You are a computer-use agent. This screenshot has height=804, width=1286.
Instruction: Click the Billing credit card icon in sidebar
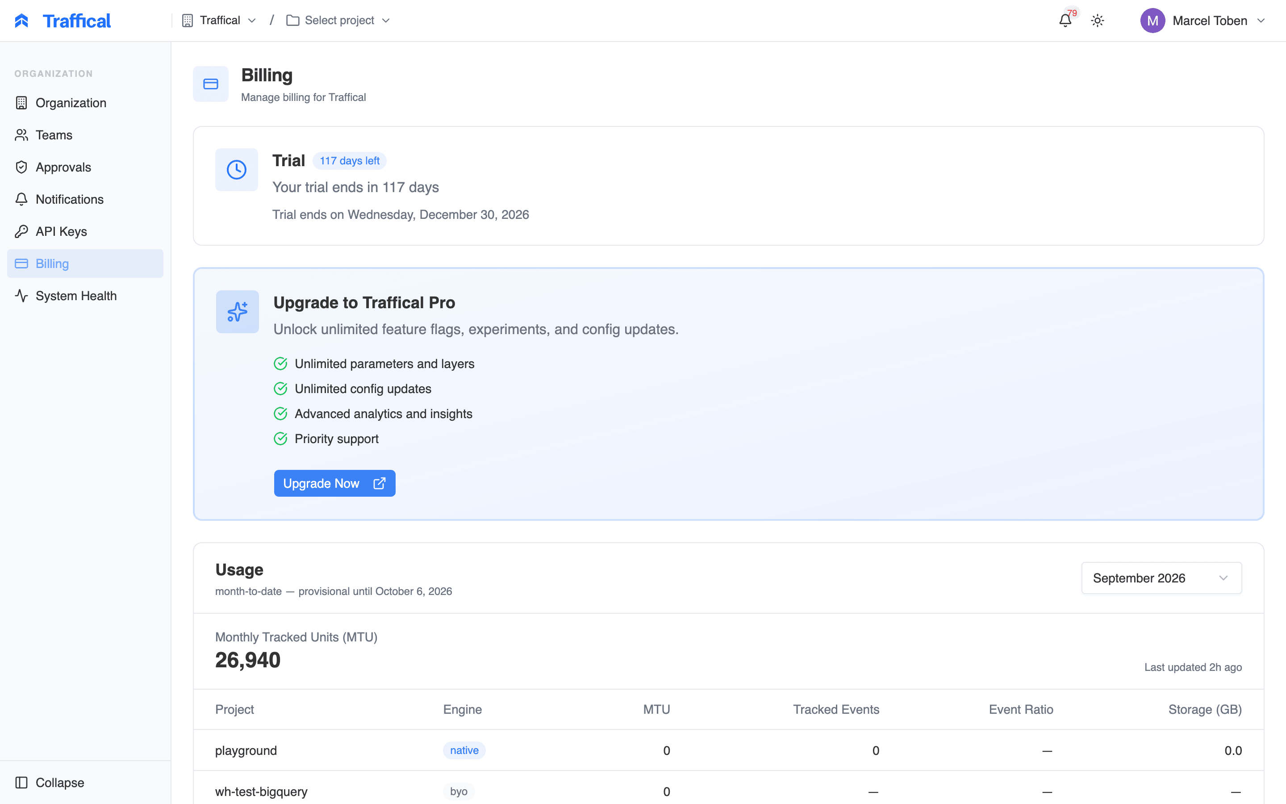point(21,264)
